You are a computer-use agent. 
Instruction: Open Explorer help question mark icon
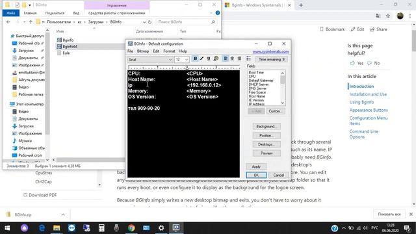point(218,13)
